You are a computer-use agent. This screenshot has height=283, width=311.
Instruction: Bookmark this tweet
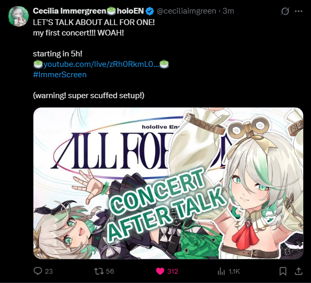[x=283, y=271]
